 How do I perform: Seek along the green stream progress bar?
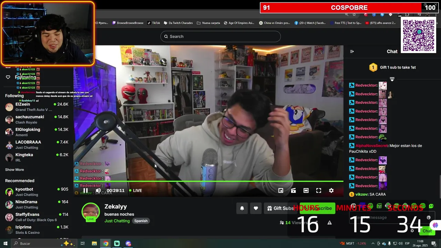click(208, 181)
